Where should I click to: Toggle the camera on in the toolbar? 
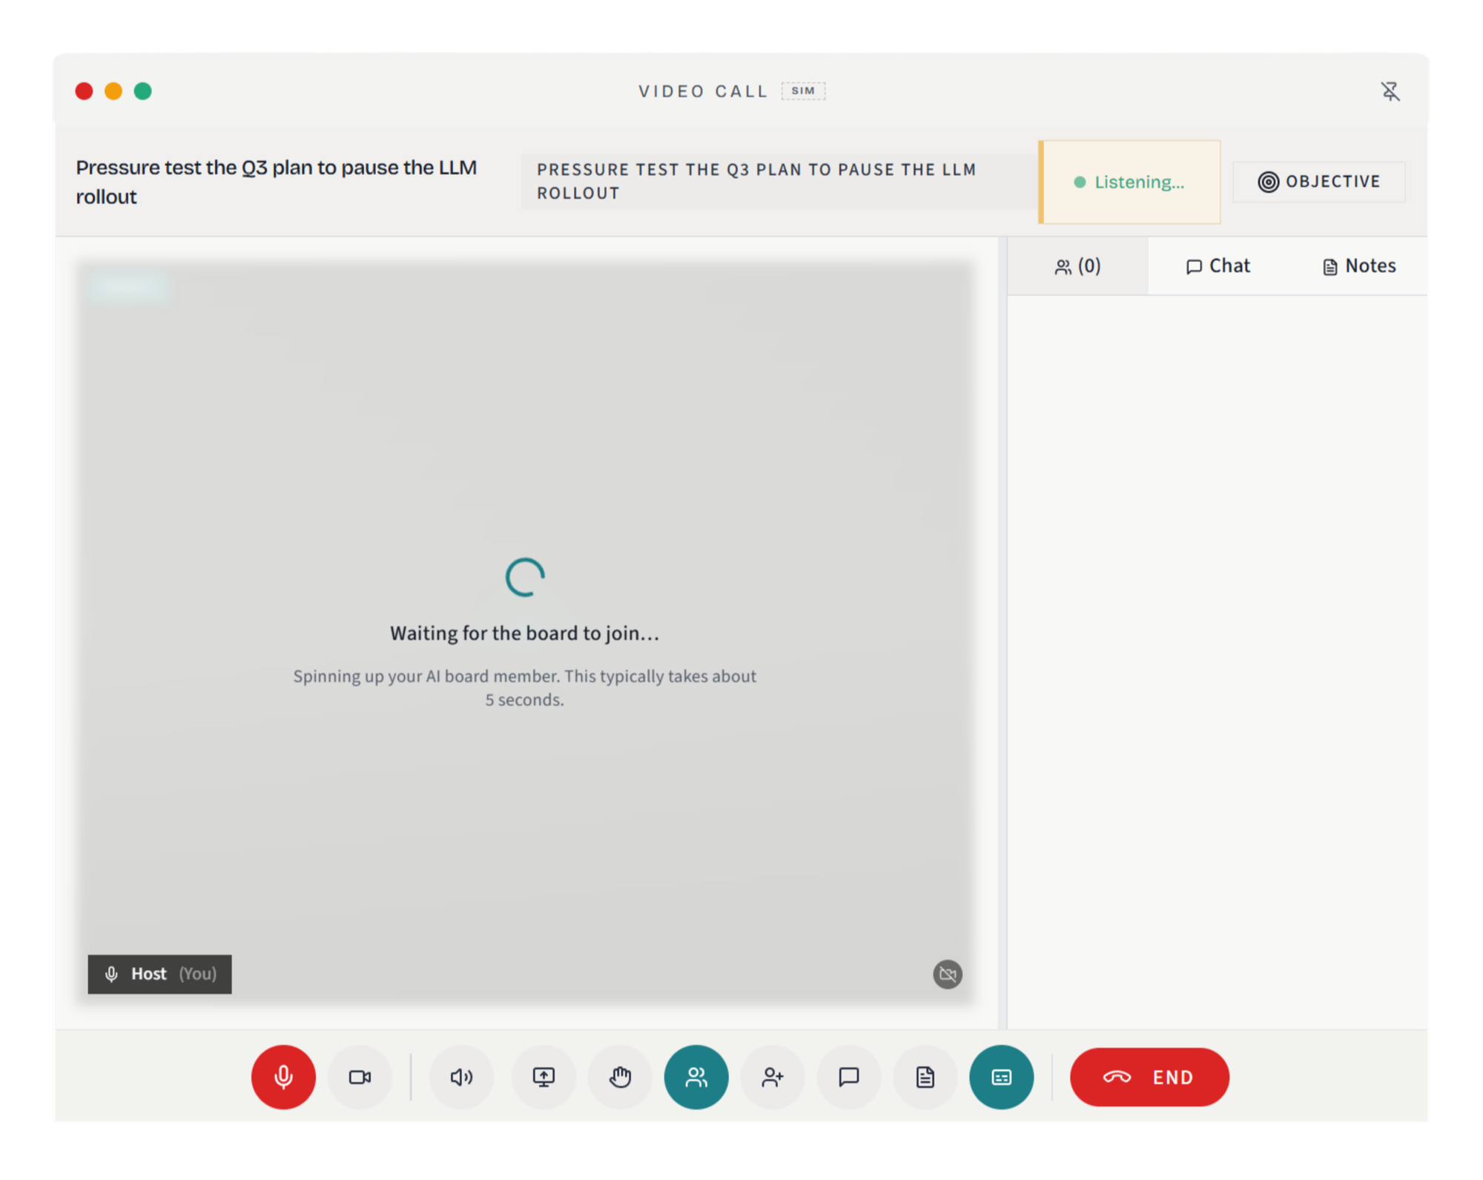click(360, 1077)
